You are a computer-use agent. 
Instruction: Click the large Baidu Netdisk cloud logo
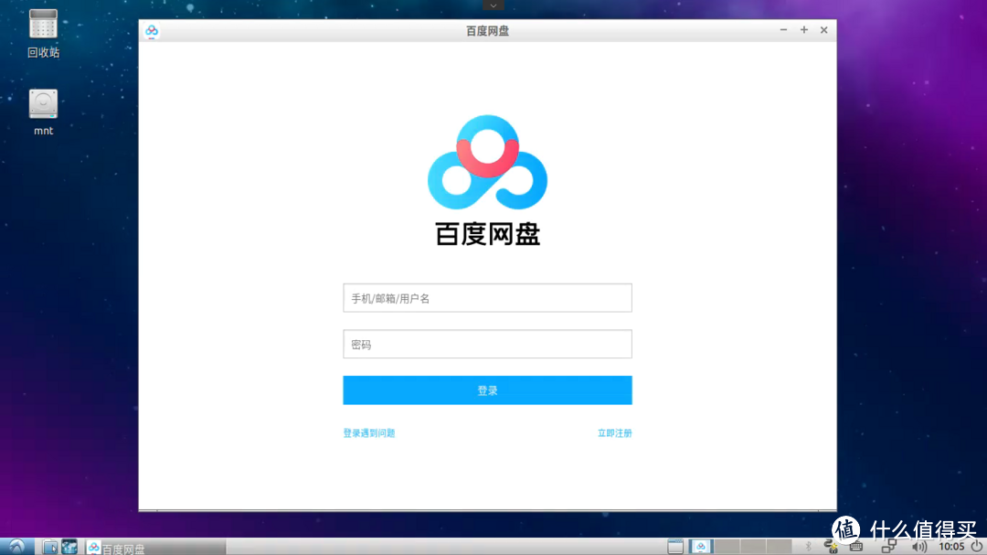[487, 162]
